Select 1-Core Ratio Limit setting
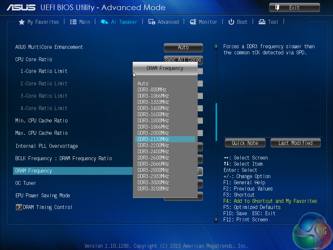Viewport: 333px width, 250px height. (44, 71)
